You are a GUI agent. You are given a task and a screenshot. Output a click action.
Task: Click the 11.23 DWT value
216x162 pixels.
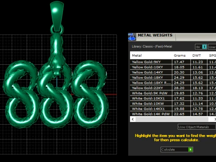click(198, 62)
